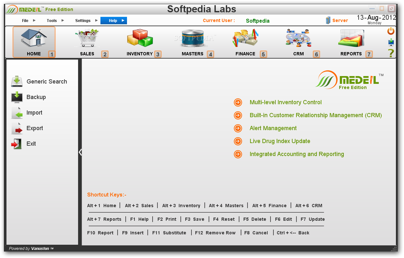Select the HOME tab label
Viewport: 404px width, 258px height.
[34, 54]
